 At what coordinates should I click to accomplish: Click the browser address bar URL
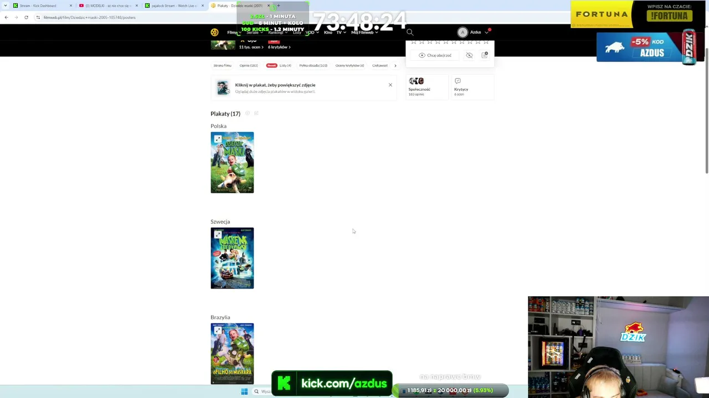(x=89, y=17)
